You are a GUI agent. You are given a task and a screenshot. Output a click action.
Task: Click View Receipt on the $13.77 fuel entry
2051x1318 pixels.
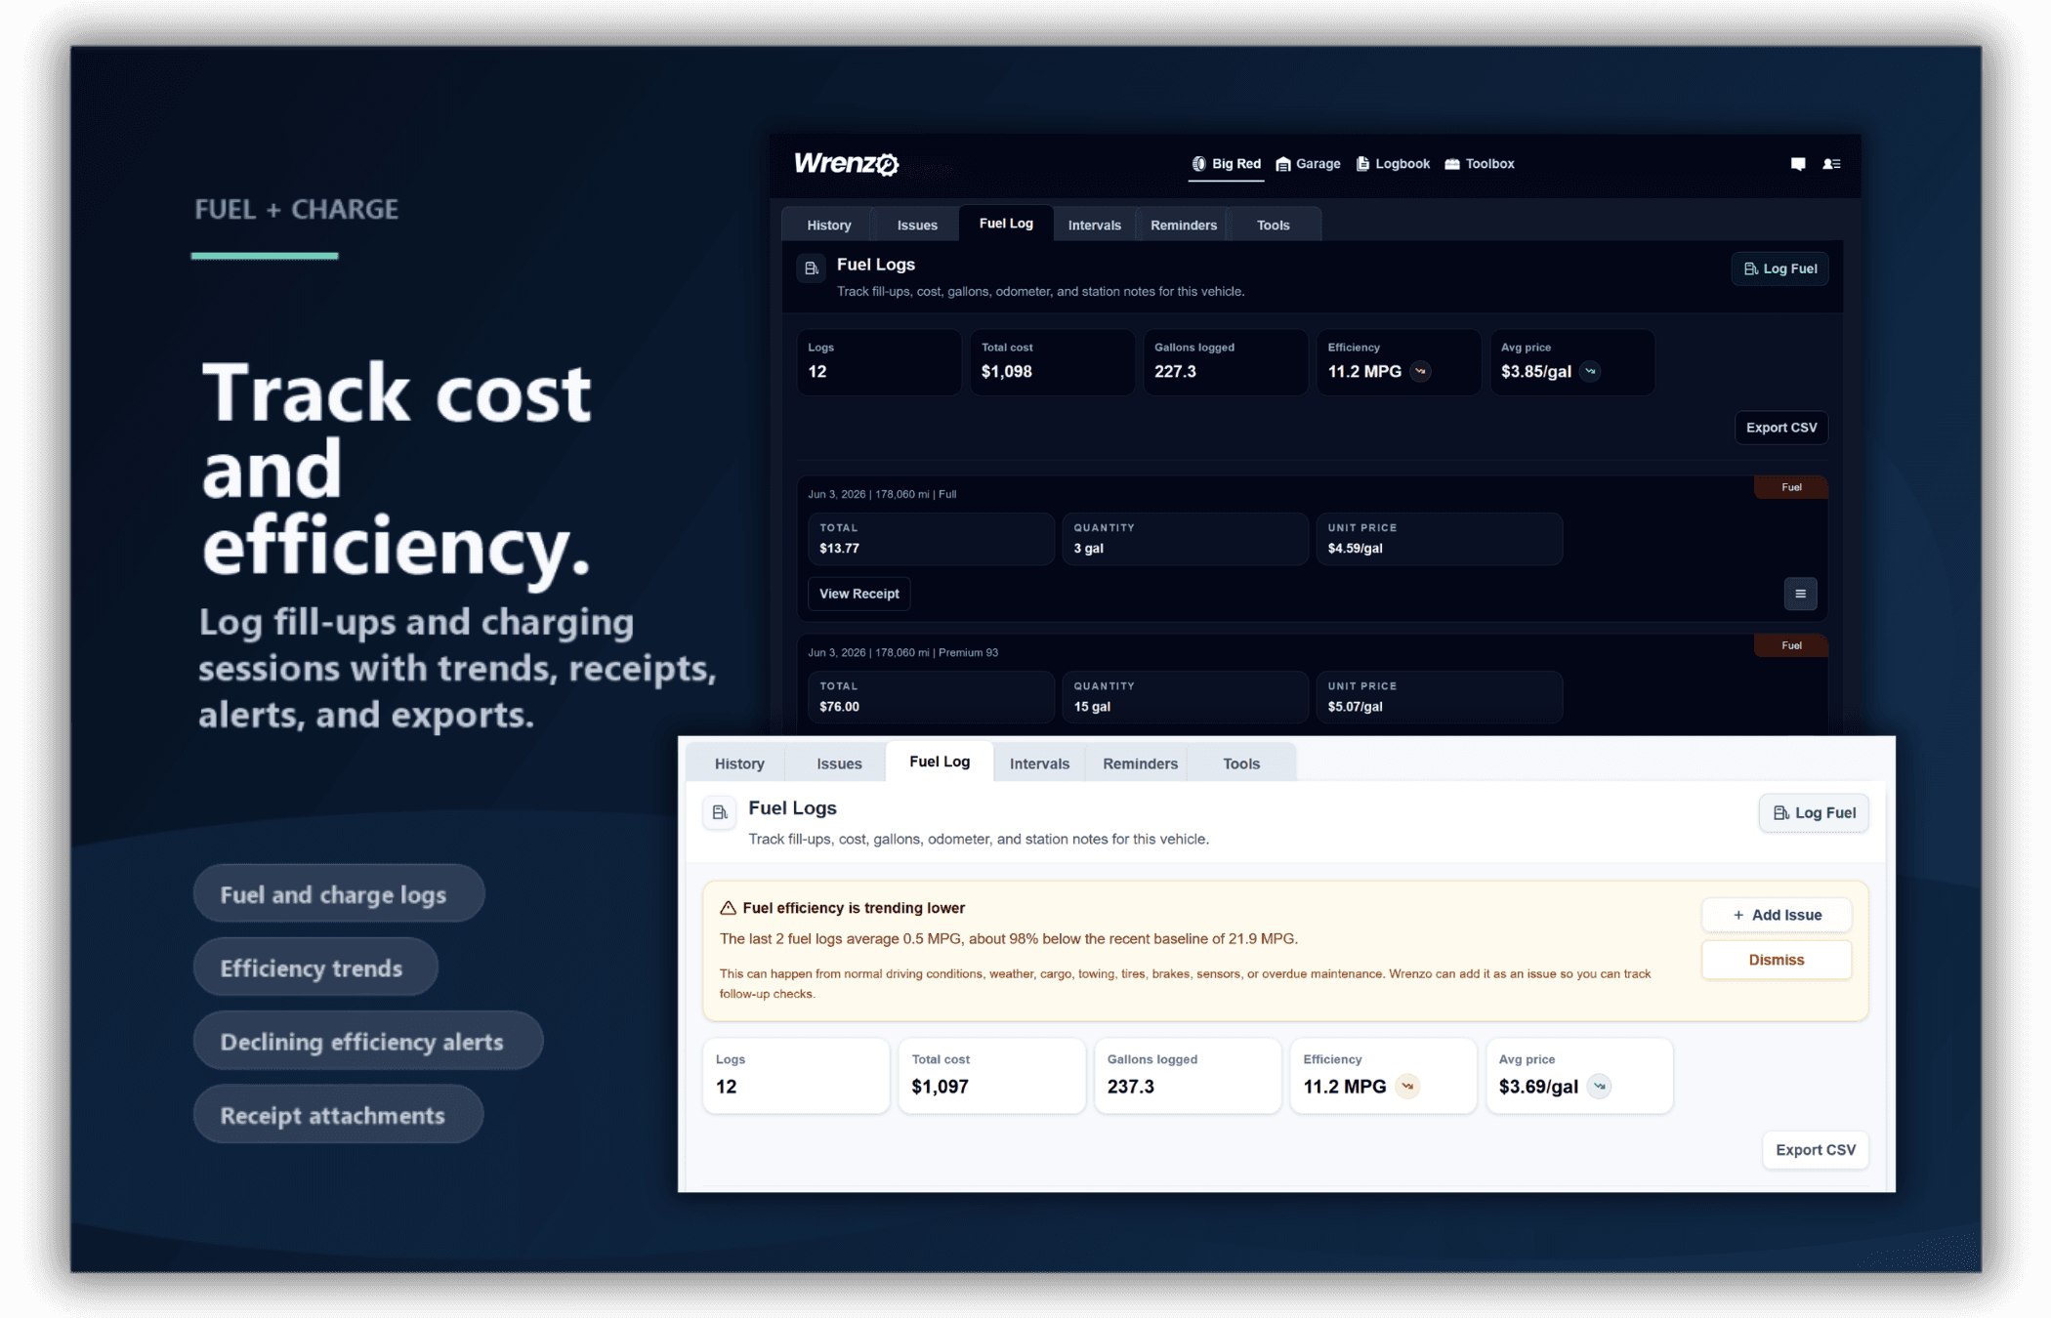click(859, 594)
